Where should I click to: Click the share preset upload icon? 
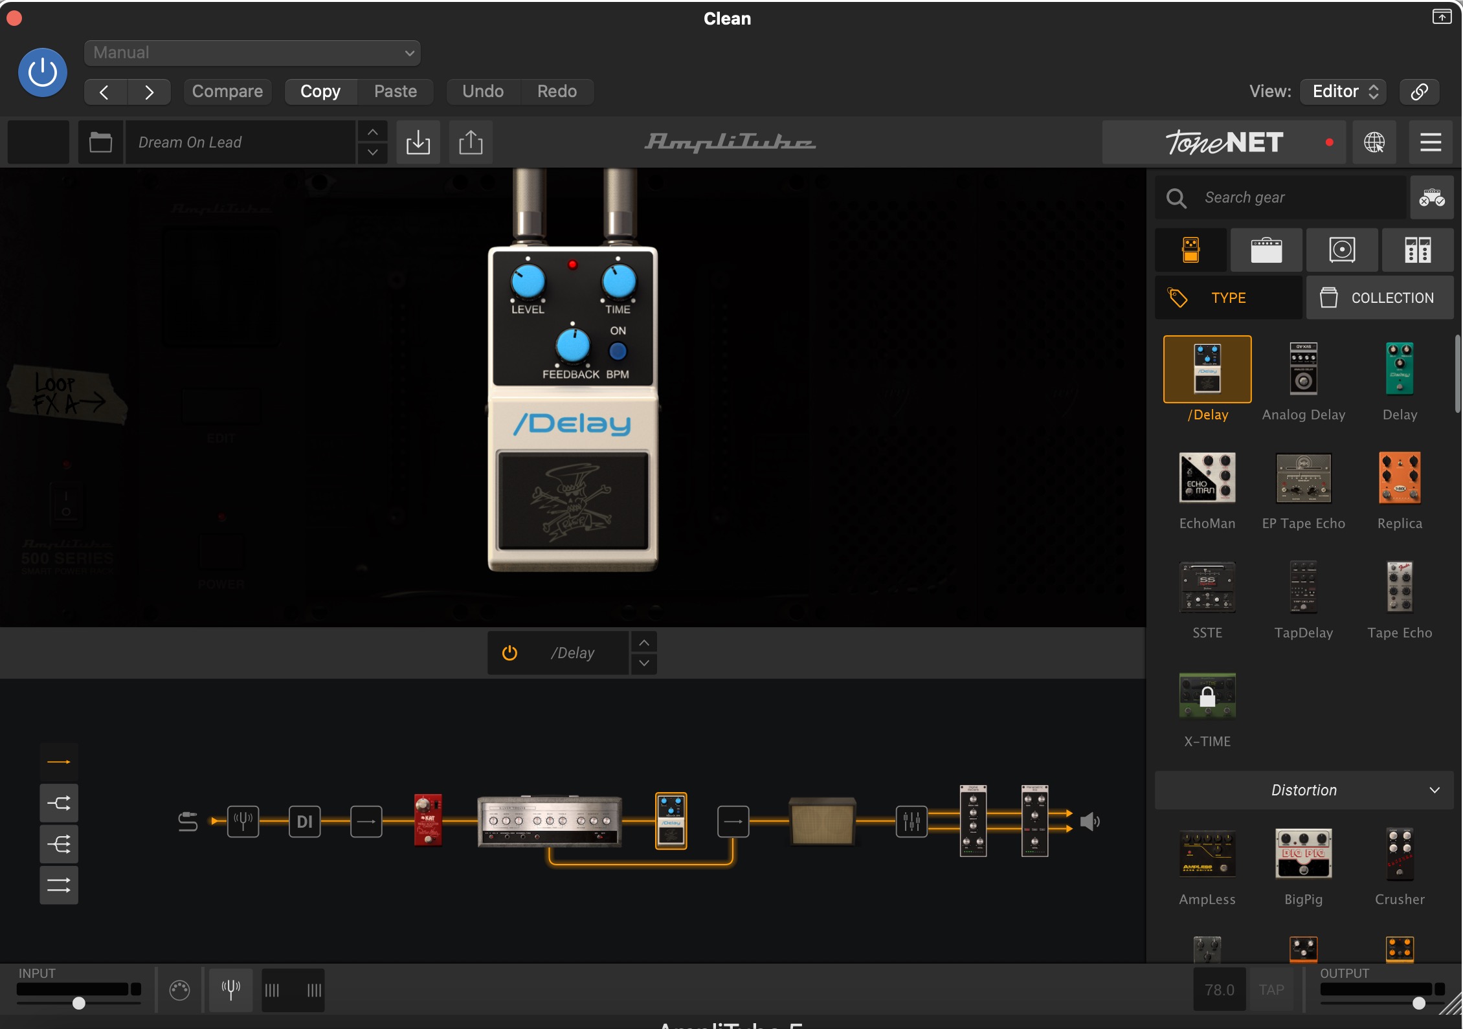click(471, 142)
